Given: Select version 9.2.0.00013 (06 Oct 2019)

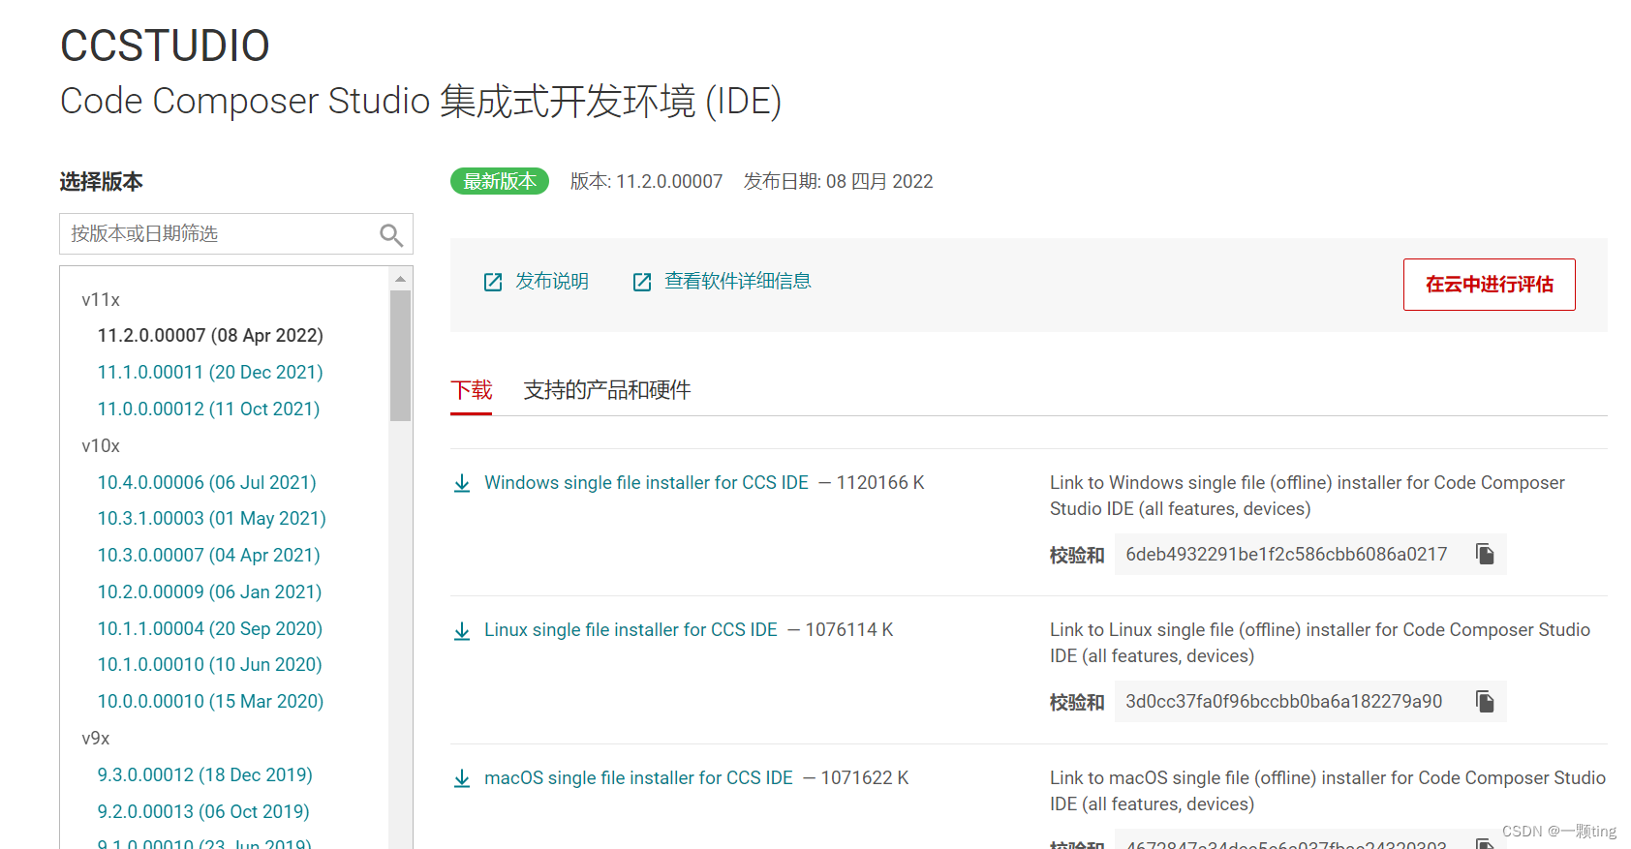Looking at the screenshot, I should (203, 811).
